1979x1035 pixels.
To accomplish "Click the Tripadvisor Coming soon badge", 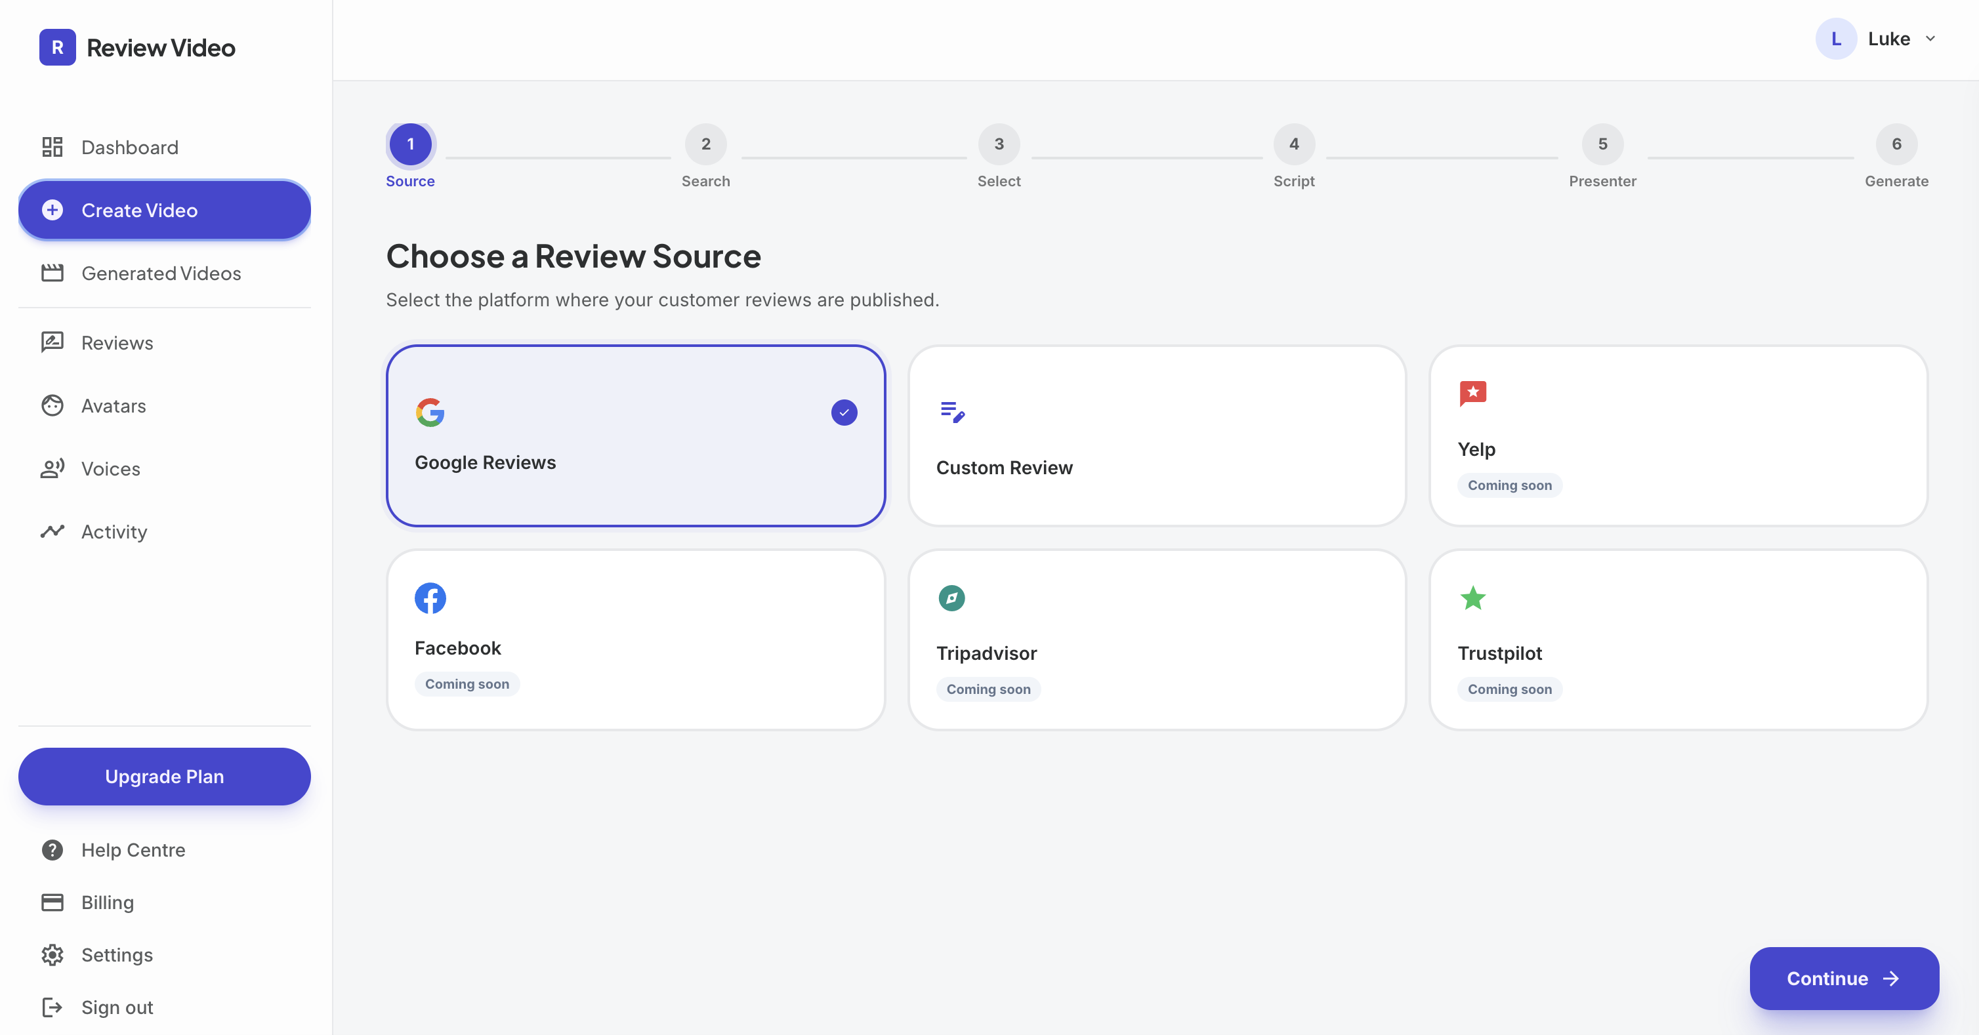I will [988, 689].
